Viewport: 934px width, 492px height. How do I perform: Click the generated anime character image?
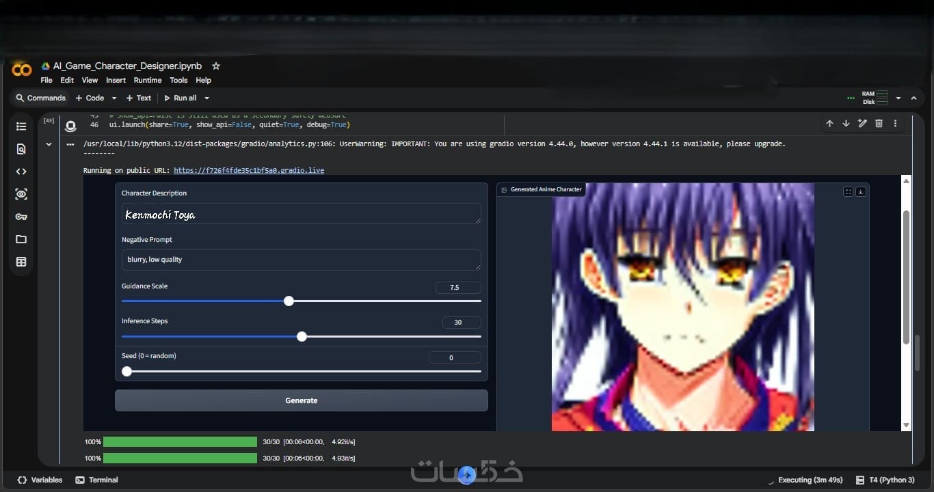pyautogui.click(x=683, y=307)
